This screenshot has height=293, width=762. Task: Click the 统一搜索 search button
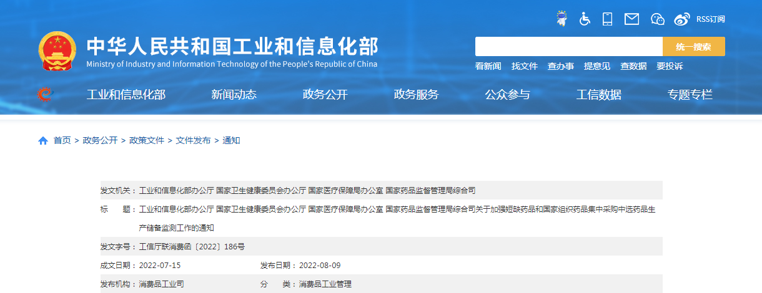tap(694, 47)
